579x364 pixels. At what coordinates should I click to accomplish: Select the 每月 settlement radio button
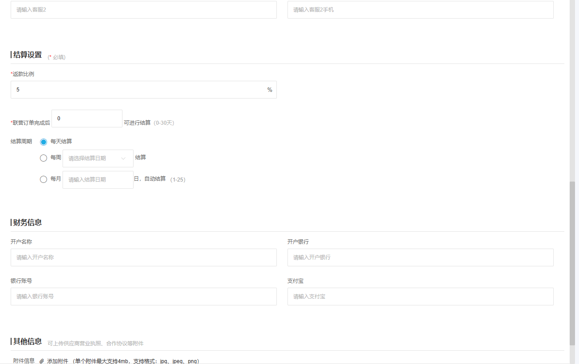point(43,179)
